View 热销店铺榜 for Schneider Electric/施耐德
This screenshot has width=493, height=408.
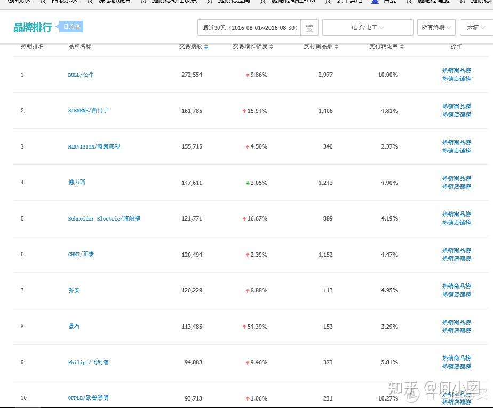457,223
